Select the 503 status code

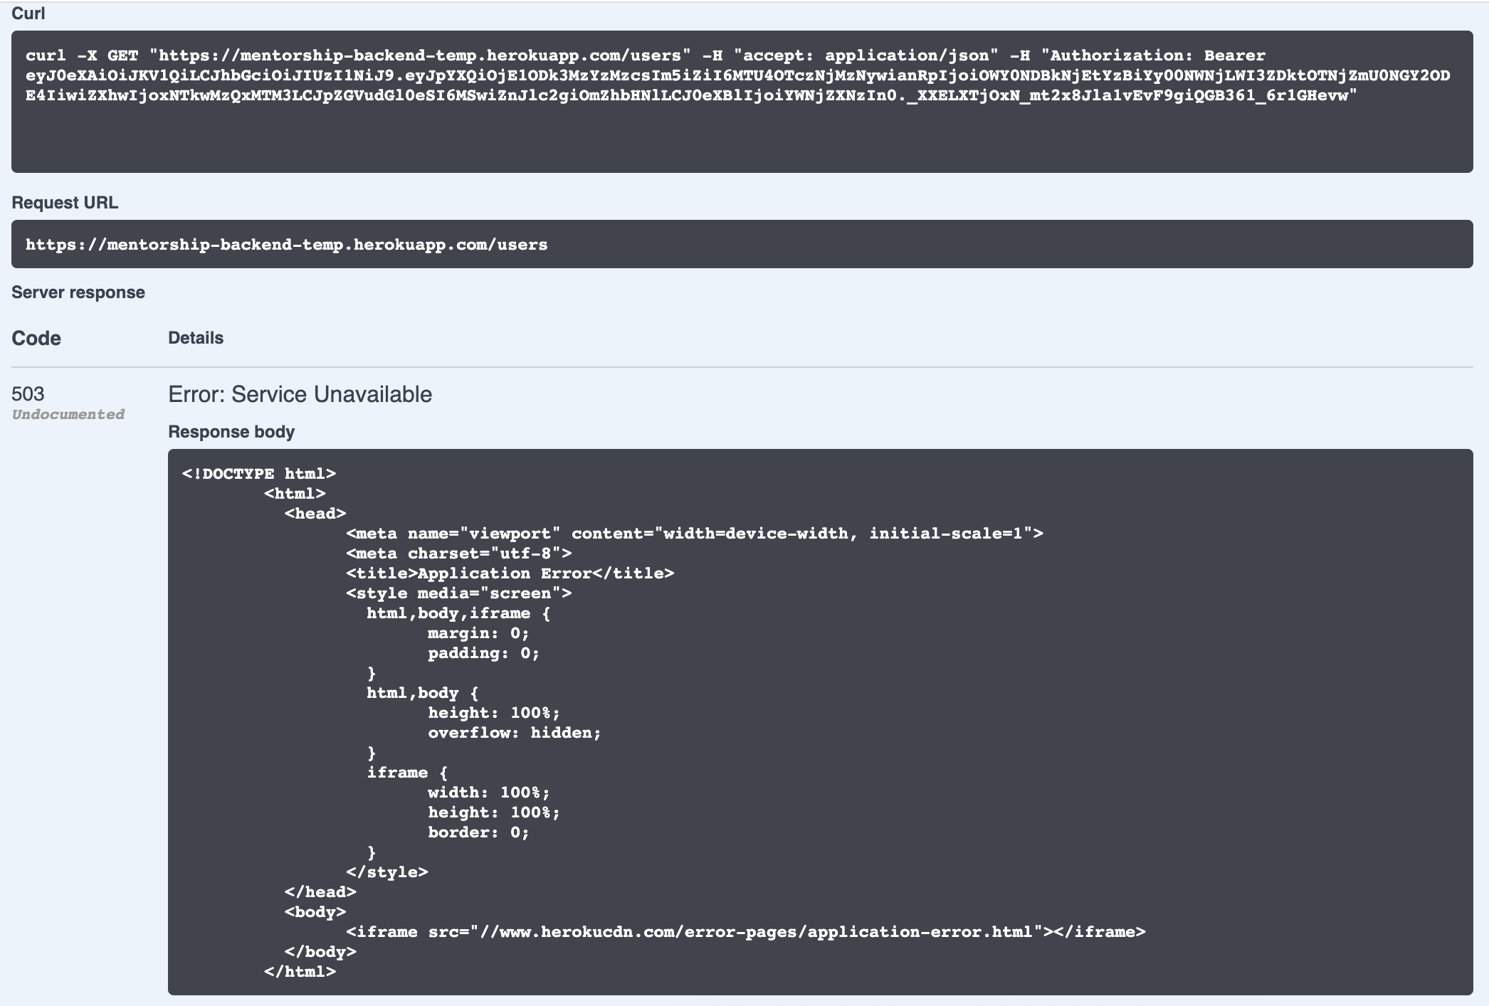tap(27, 393)
